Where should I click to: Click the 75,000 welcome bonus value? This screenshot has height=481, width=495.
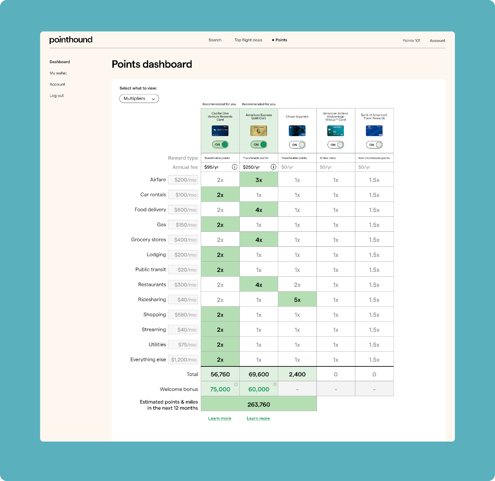(220, 389)
